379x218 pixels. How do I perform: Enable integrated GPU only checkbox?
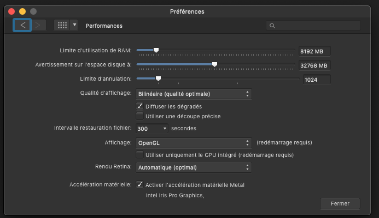(139, 155)
